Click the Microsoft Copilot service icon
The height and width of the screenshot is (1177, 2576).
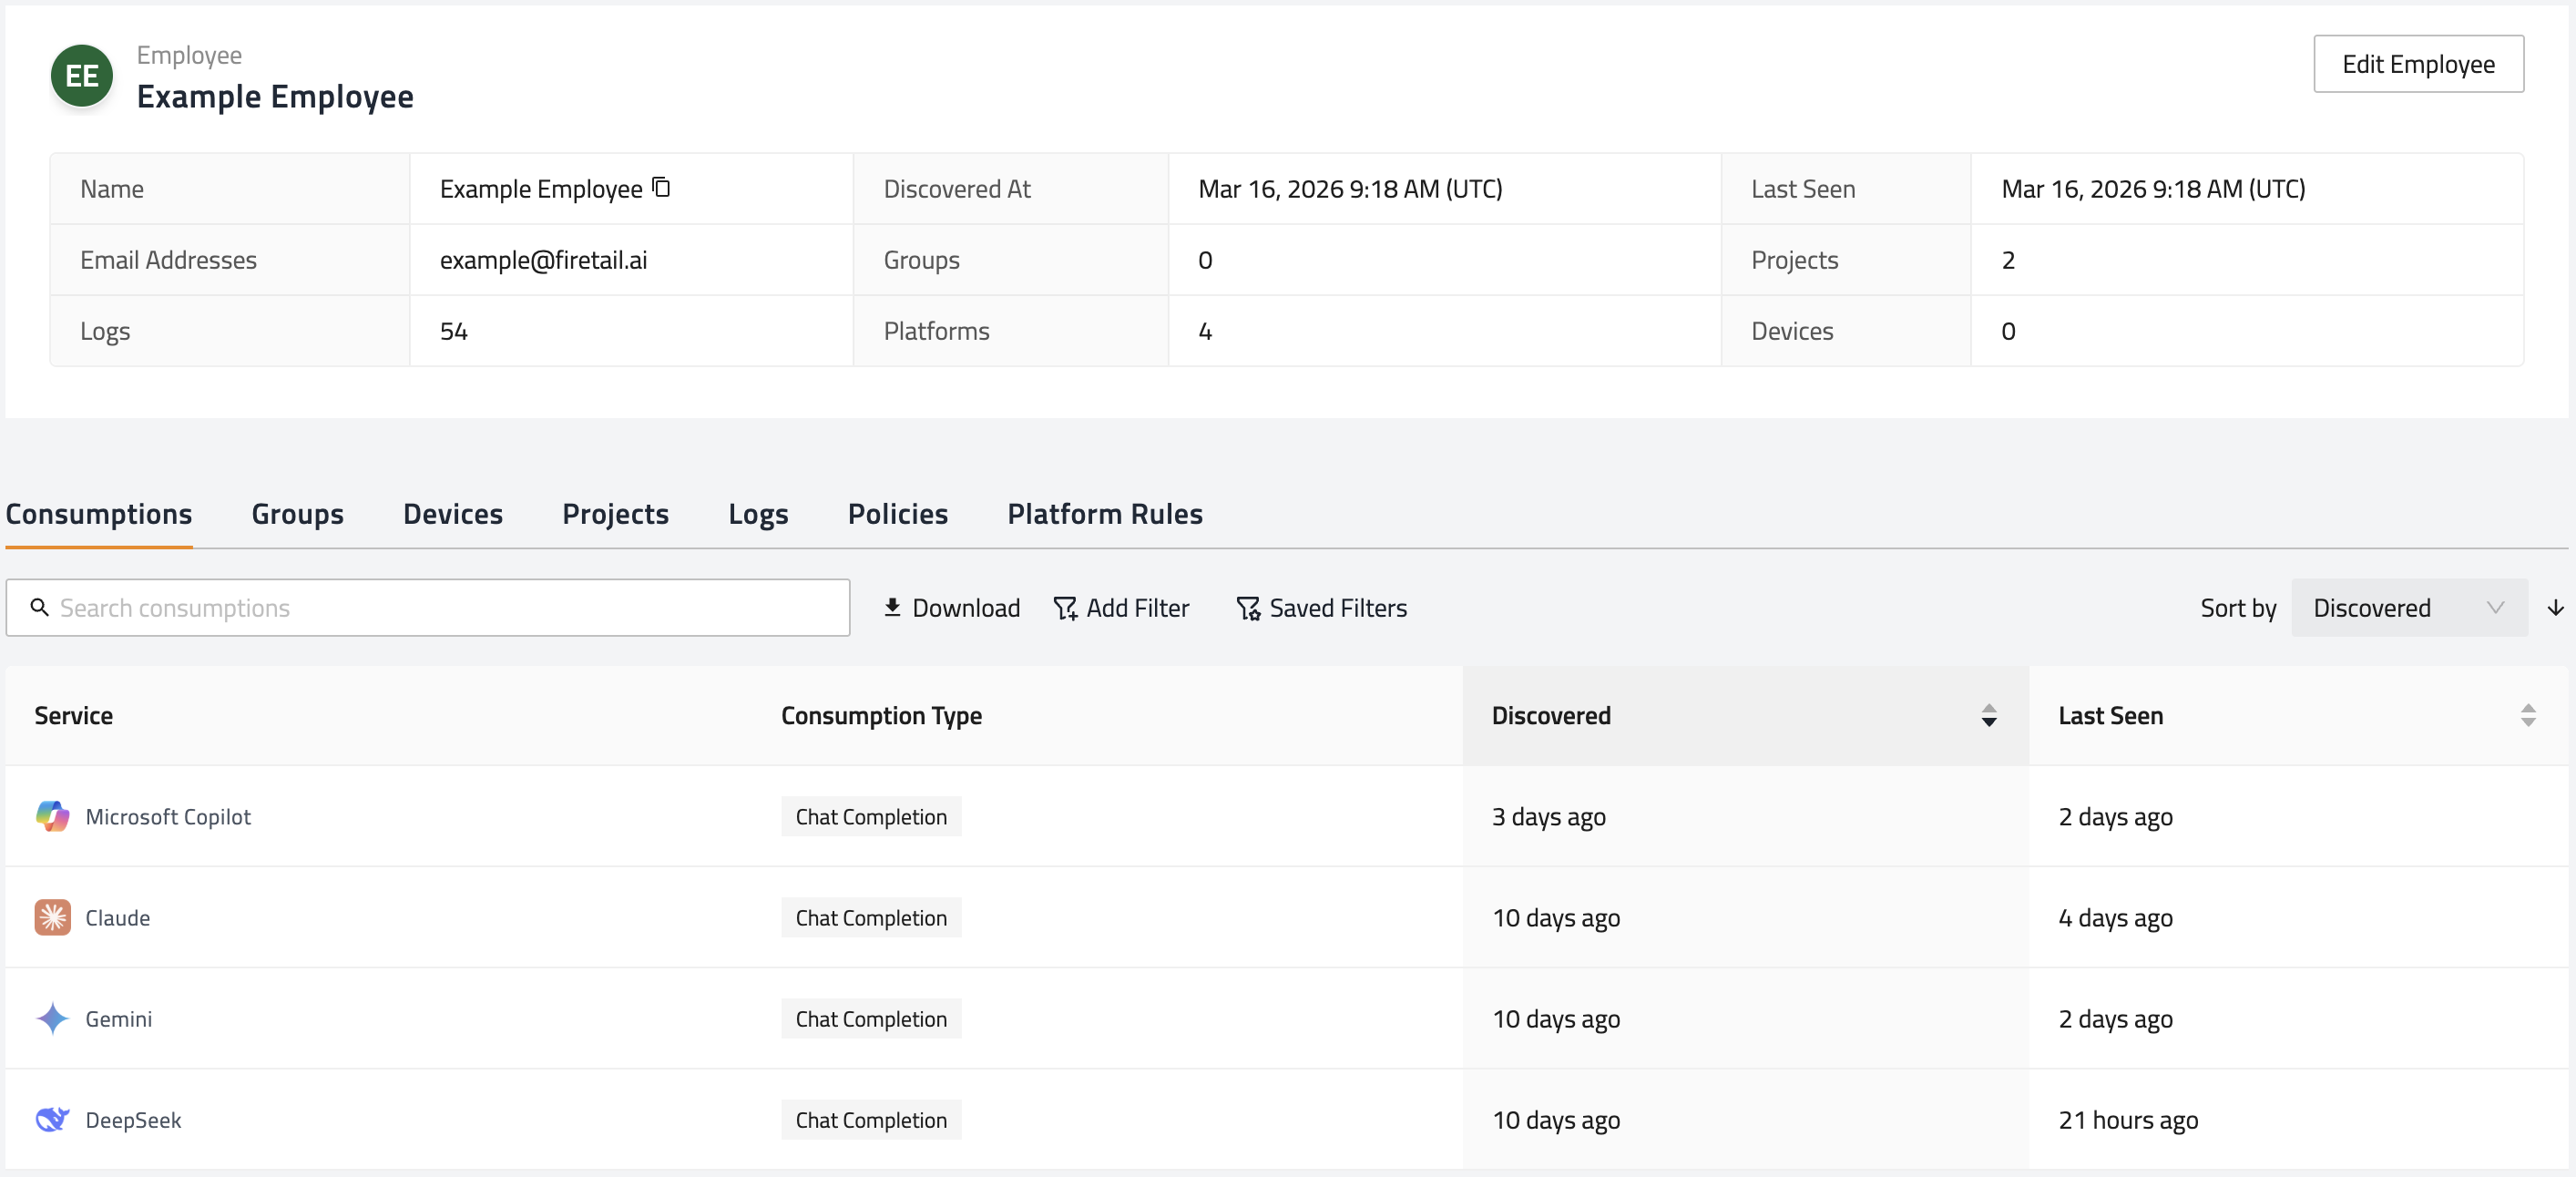tap(52, 816)
